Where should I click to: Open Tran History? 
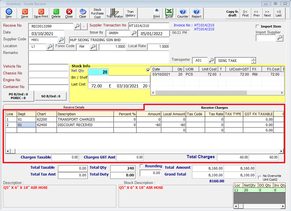(131, 13)
